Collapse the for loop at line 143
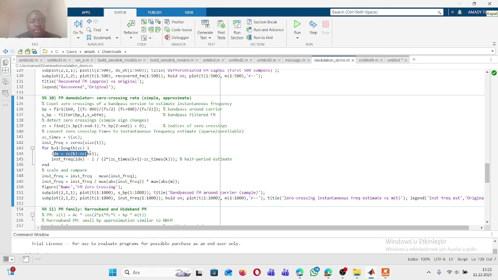The image size is (498, 280). pos(33,148)
